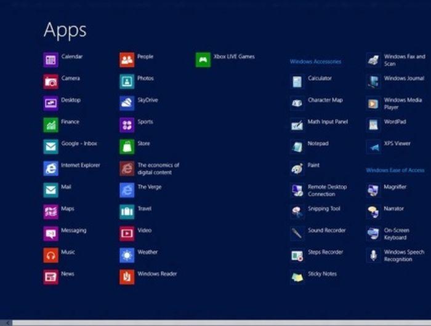
Task: Open the XPS Viewer icon
Action: (x=373, y=146)
